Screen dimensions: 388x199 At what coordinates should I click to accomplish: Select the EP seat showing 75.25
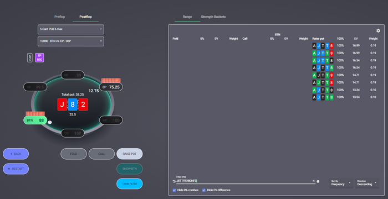(111, 87)
